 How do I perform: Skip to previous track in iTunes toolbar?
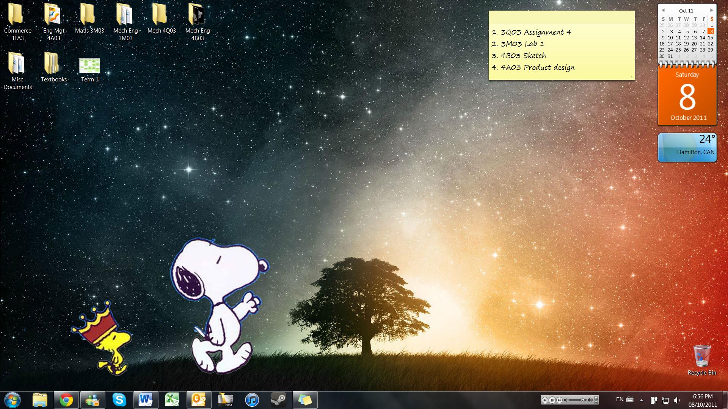point(545,400)
